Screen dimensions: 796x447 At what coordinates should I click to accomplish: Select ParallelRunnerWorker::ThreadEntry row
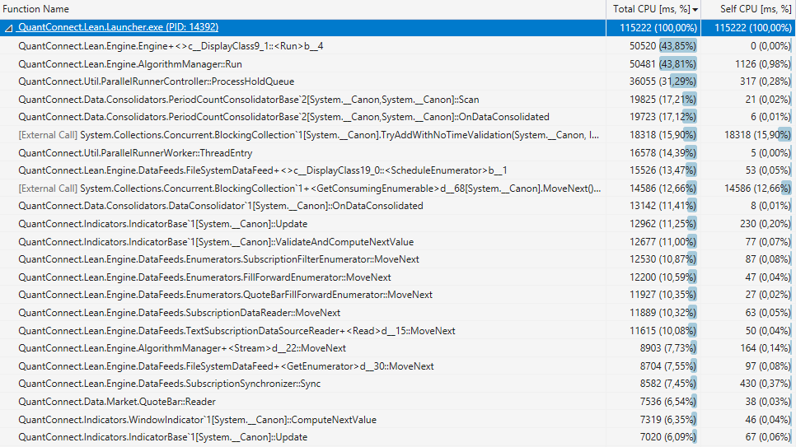point(398,153)
